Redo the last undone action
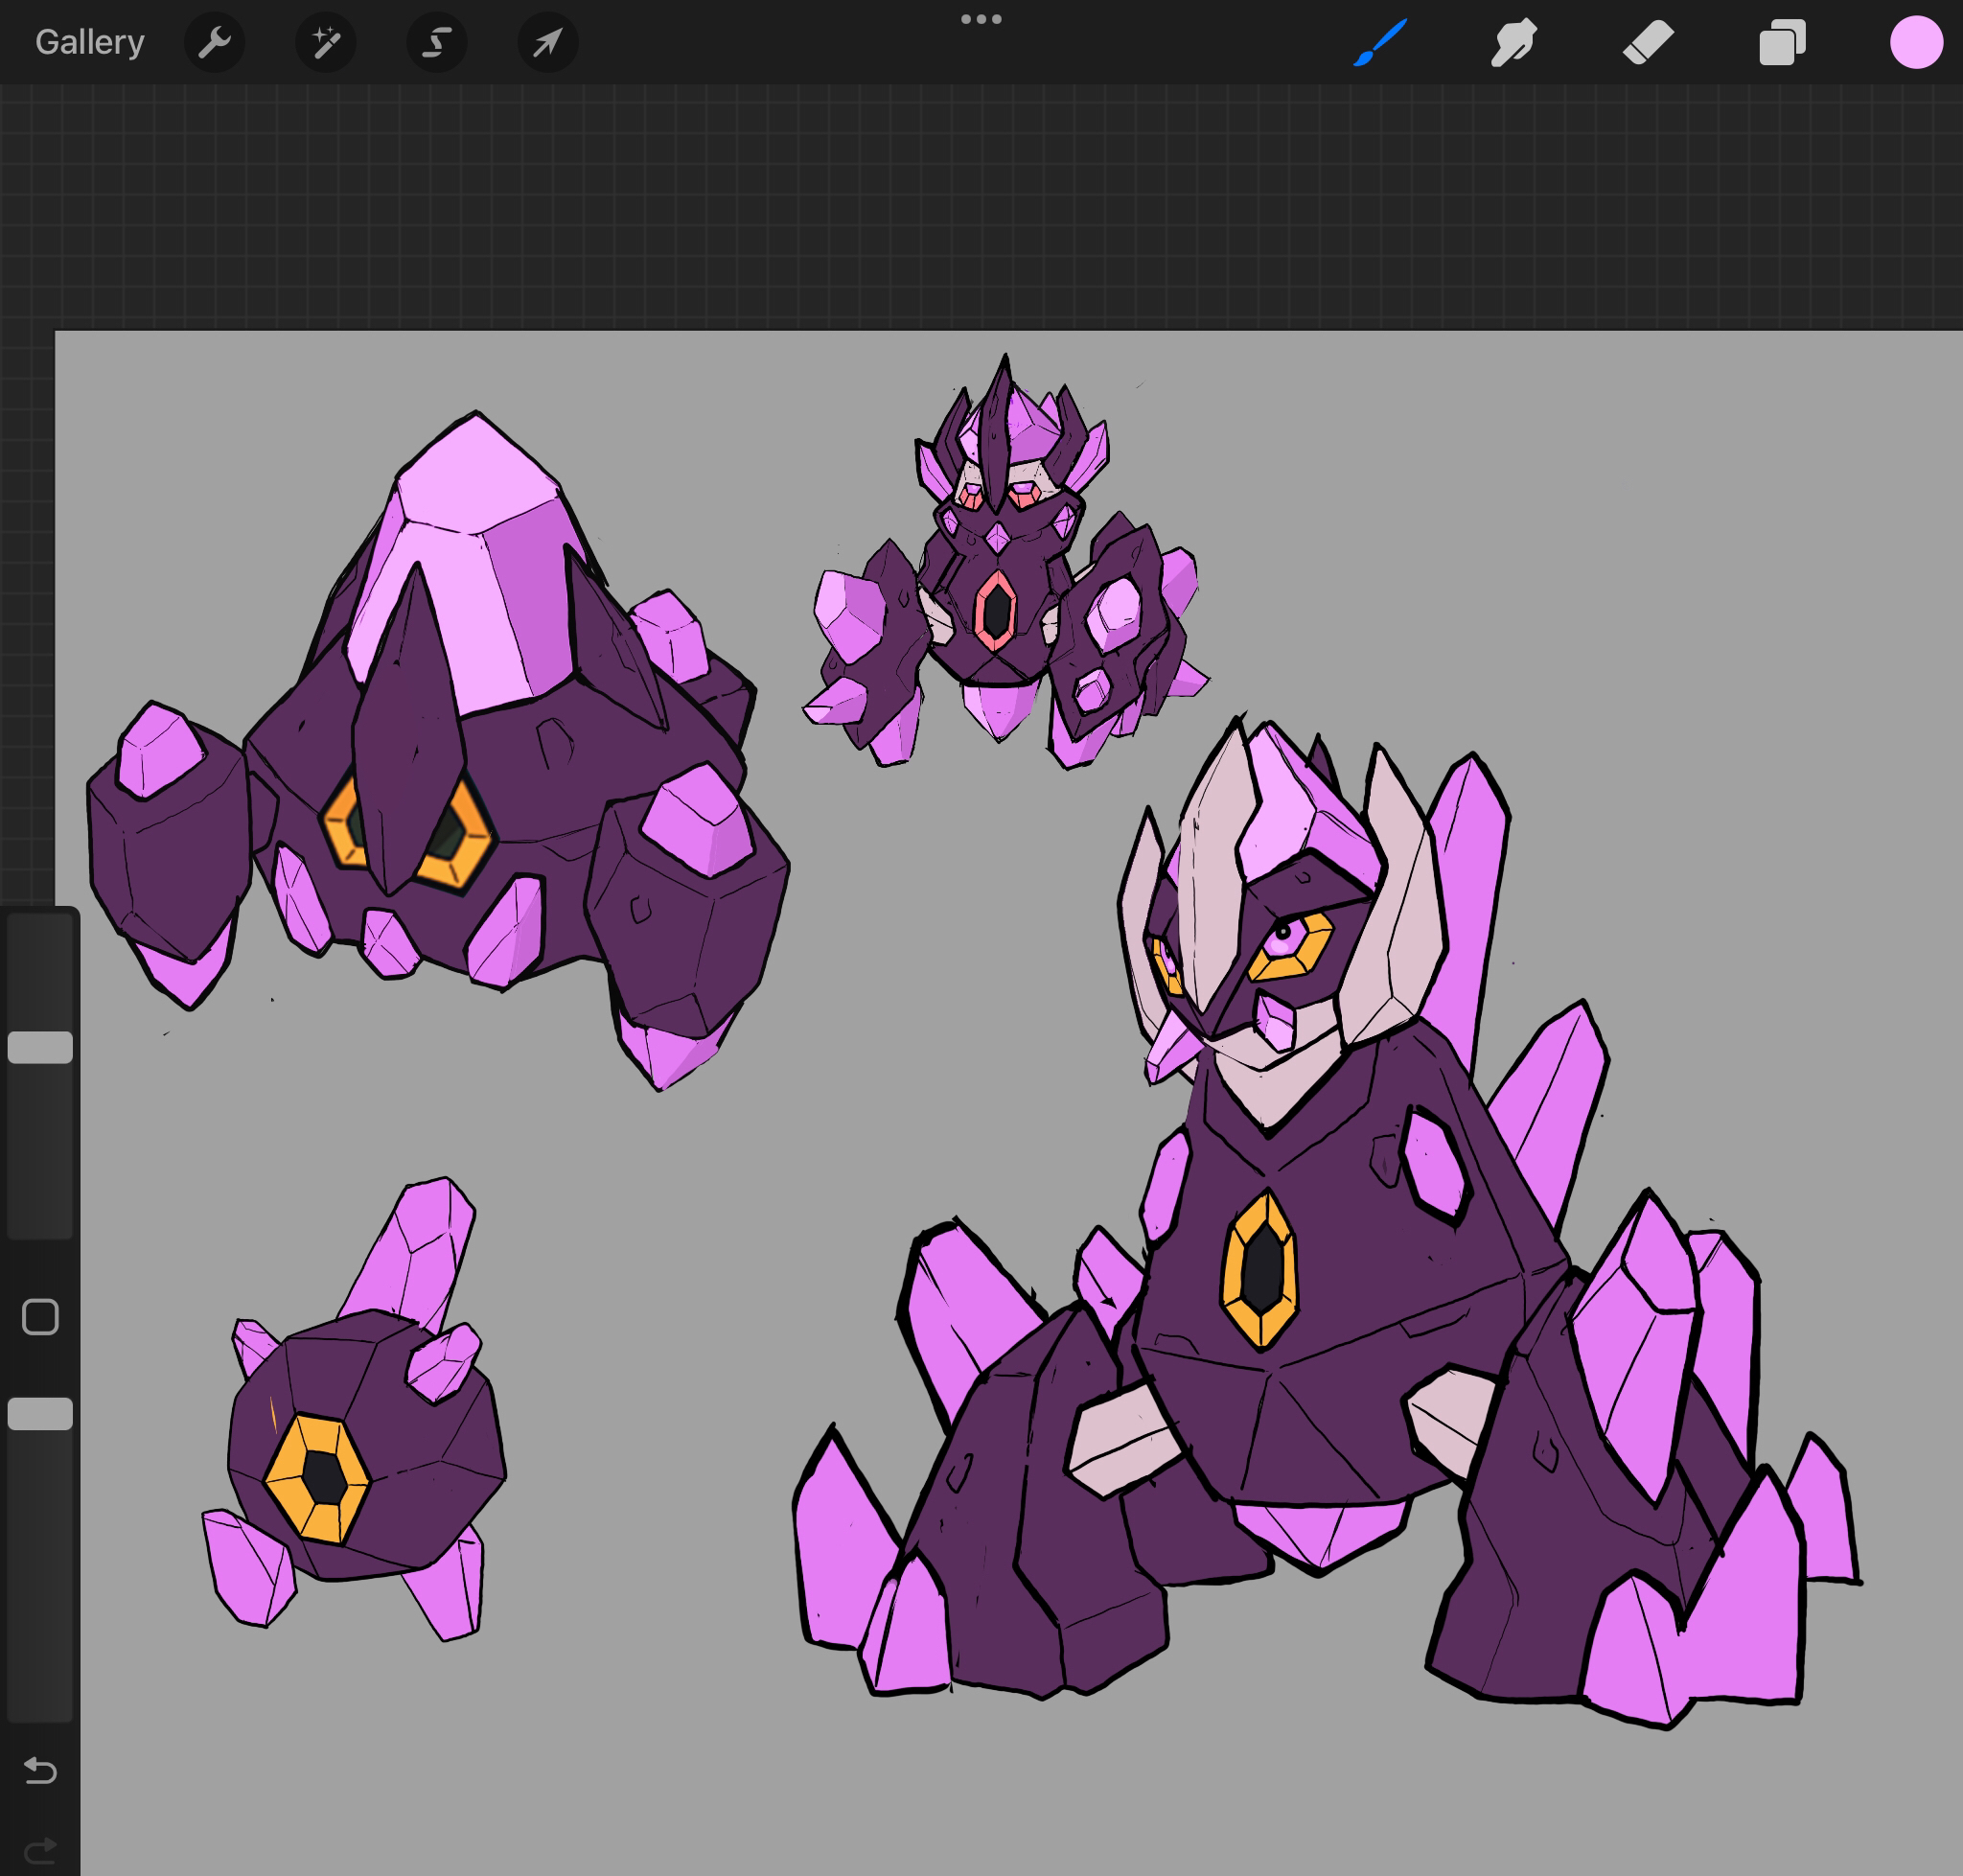The height and width of the screenshot is (1876, 1963). (x=40, y=1849)
